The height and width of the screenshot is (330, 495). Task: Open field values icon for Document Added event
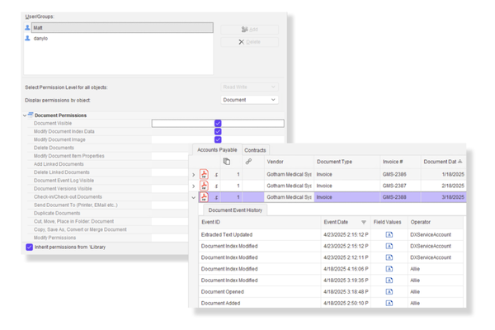[x=389, y=303]
